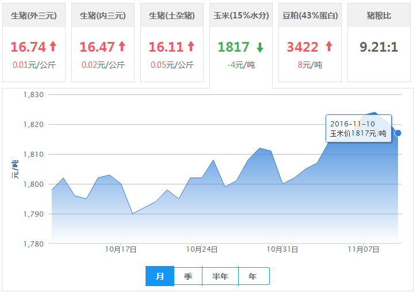
Task: Click the 0.05元/公斤 change text
Action: pyautogui.click(x=172, y=65)
